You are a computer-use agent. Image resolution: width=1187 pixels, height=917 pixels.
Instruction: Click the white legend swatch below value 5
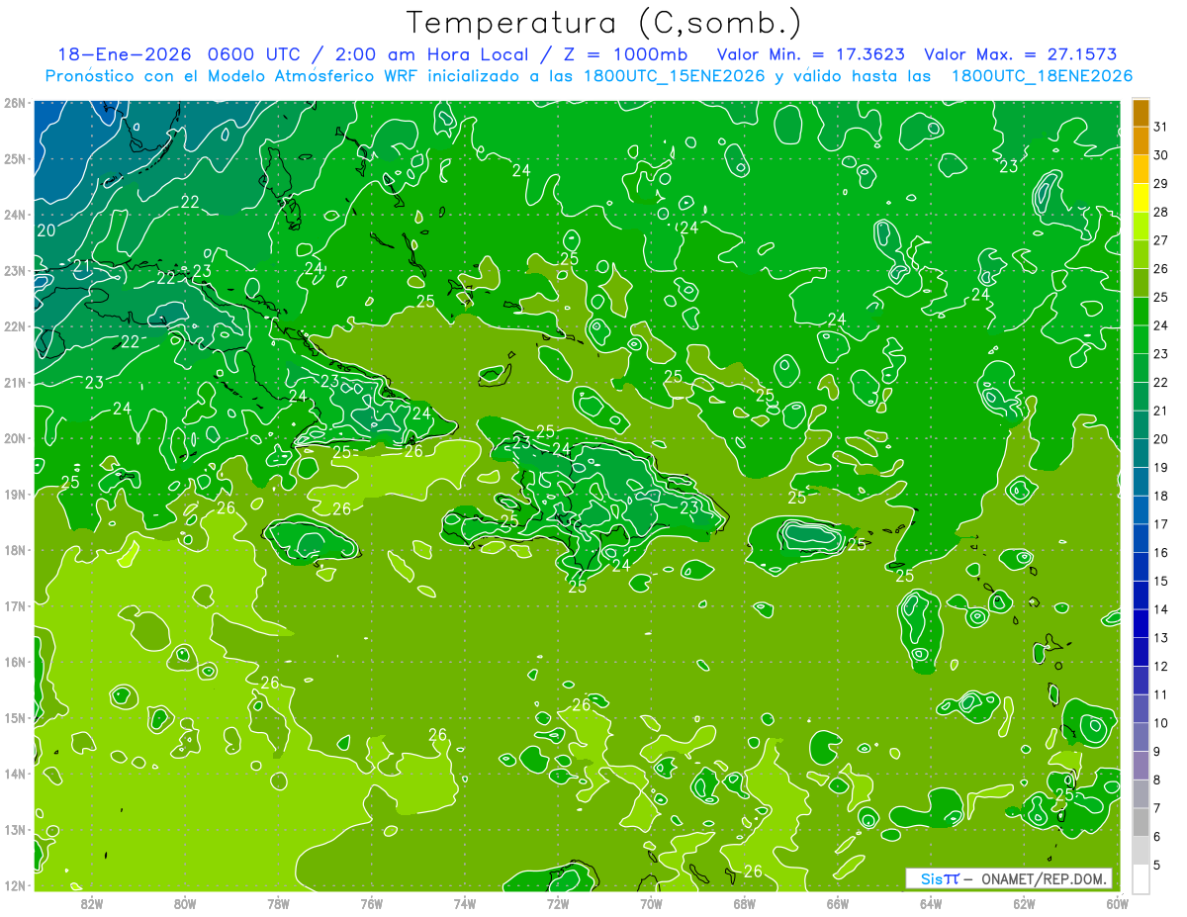point(1141,878)
